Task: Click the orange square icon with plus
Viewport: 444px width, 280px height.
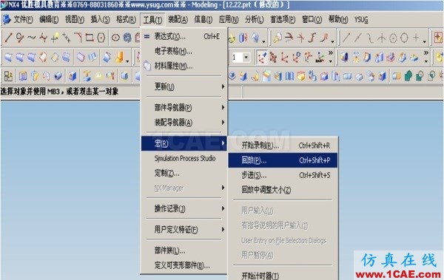Action: point(438,38)
